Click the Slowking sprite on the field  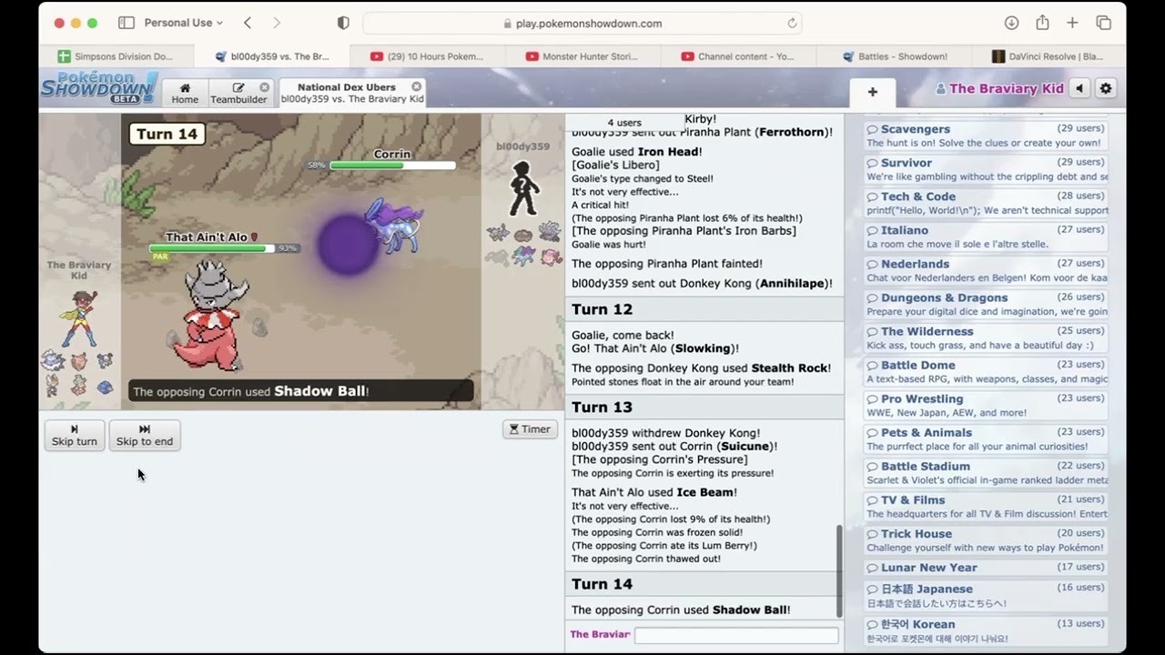211,315
